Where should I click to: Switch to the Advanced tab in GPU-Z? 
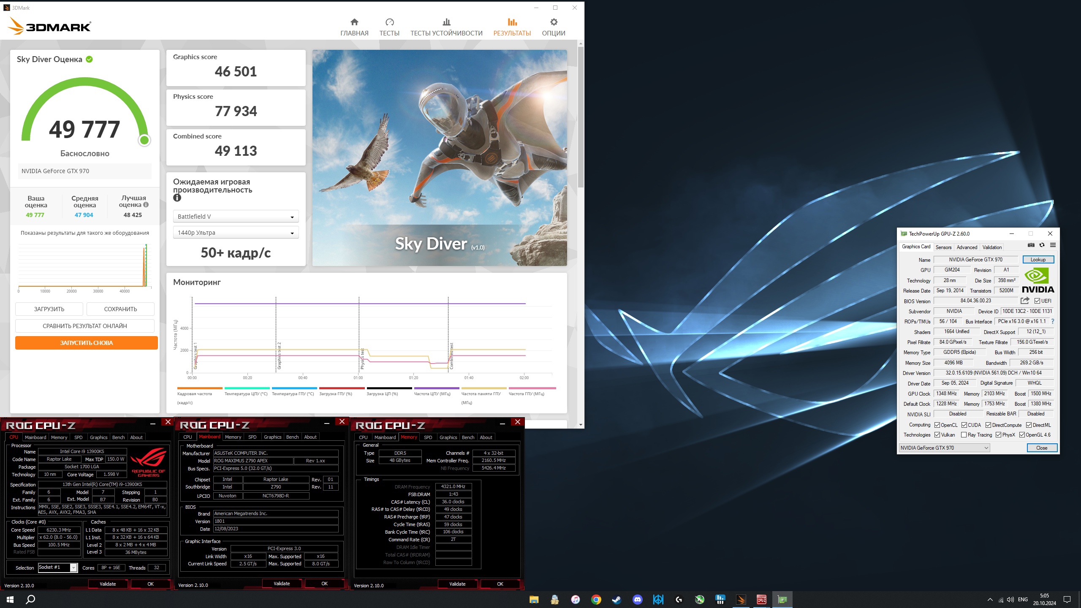coord(967,247)
